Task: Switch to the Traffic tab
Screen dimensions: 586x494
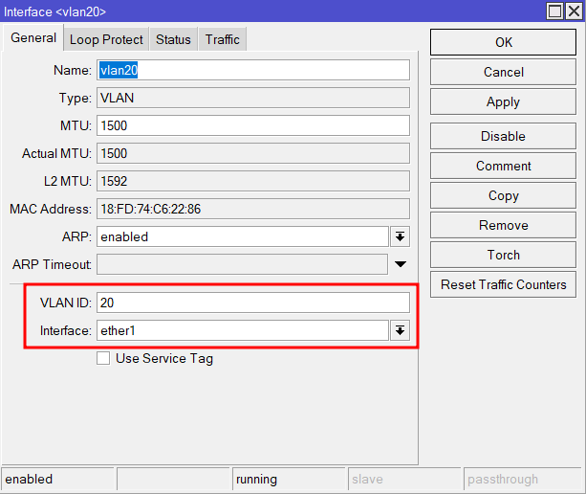Action: [222, 39]
